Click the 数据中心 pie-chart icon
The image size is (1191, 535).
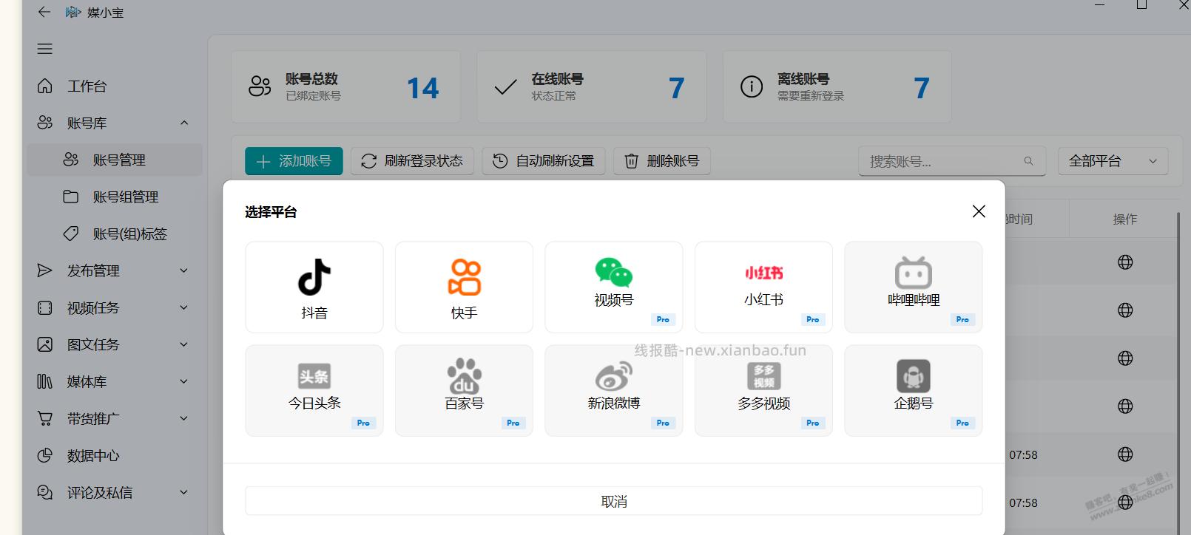(x=45, y=455)
